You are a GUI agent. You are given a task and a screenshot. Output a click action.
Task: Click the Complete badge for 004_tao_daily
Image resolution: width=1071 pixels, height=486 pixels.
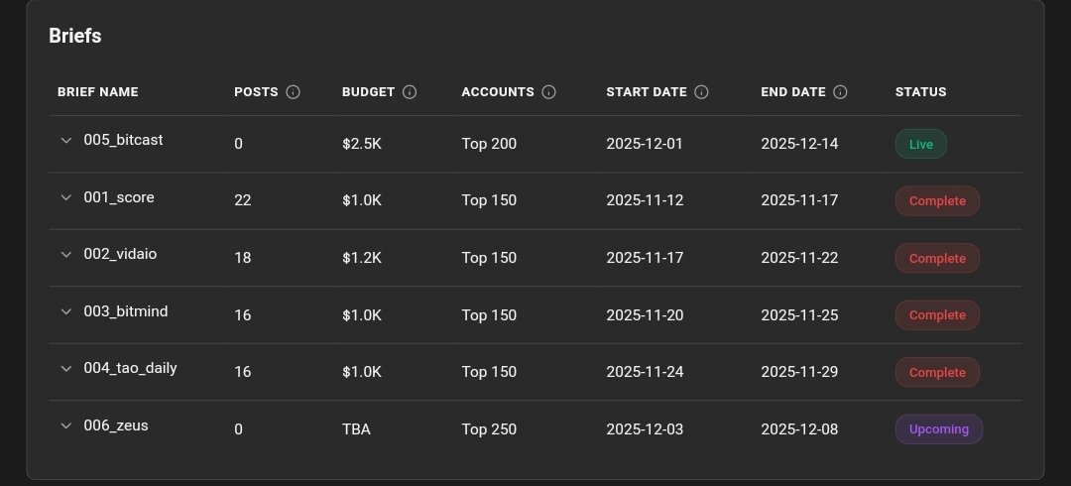(x=937, y=373)
